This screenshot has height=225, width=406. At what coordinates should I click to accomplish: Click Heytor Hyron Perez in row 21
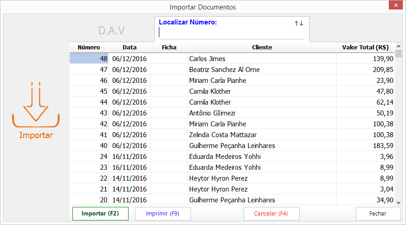[218, 189]
